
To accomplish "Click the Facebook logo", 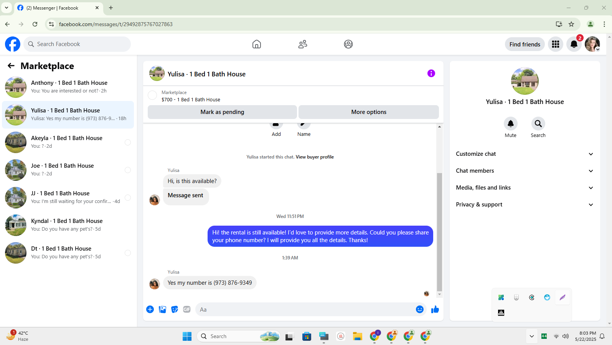I will click(13, 44).
